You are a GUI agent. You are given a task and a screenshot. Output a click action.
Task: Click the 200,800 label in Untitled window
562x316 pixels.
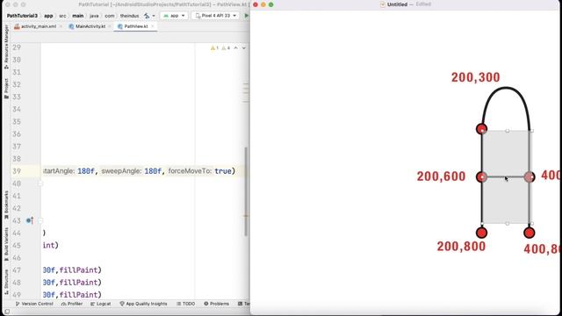[x=461, y=247]
